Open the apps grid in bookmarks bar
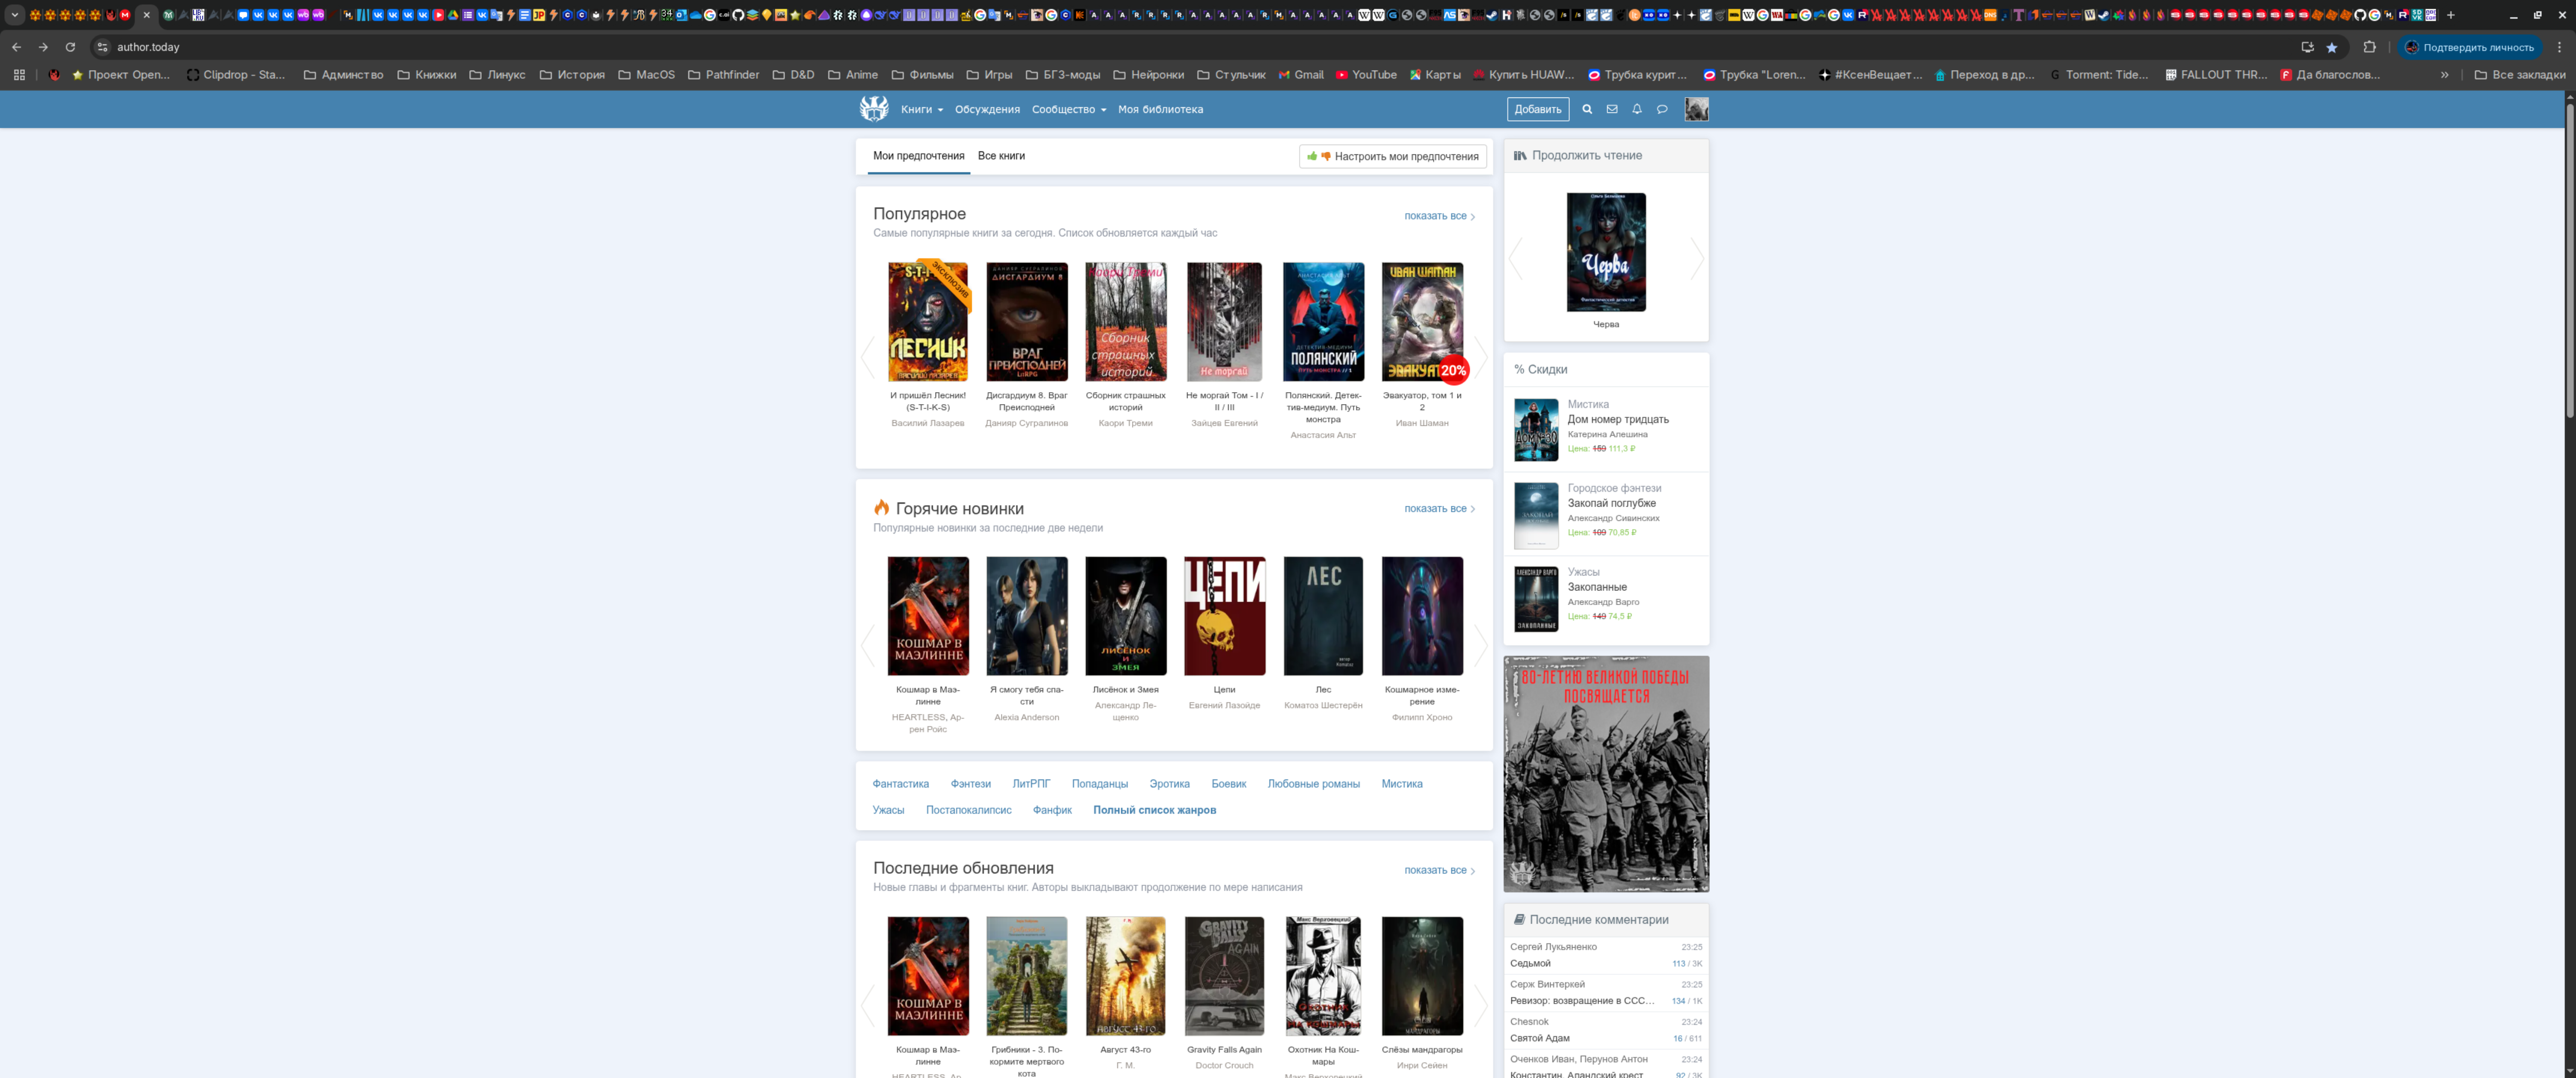Image resolution: width=2576 pixels, height=1078 pixels. pyautogui.click(x=19, y=75)
